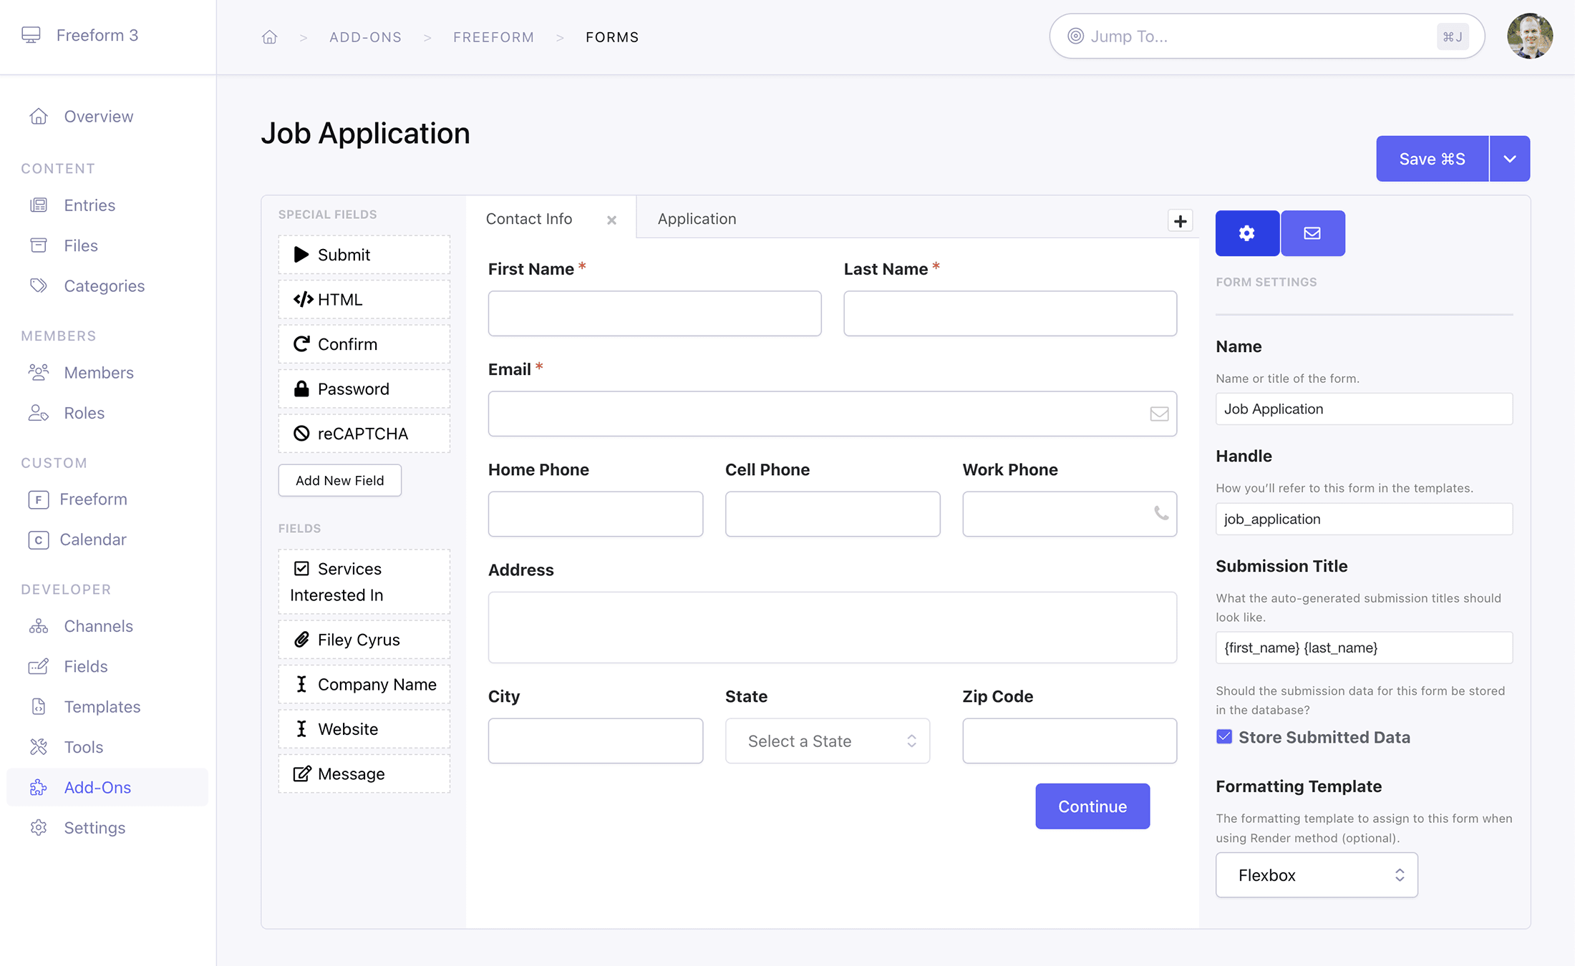Click the reCAPTCHA special field icon
Screen dimensions: 1575x966
[x=301, y=433]
